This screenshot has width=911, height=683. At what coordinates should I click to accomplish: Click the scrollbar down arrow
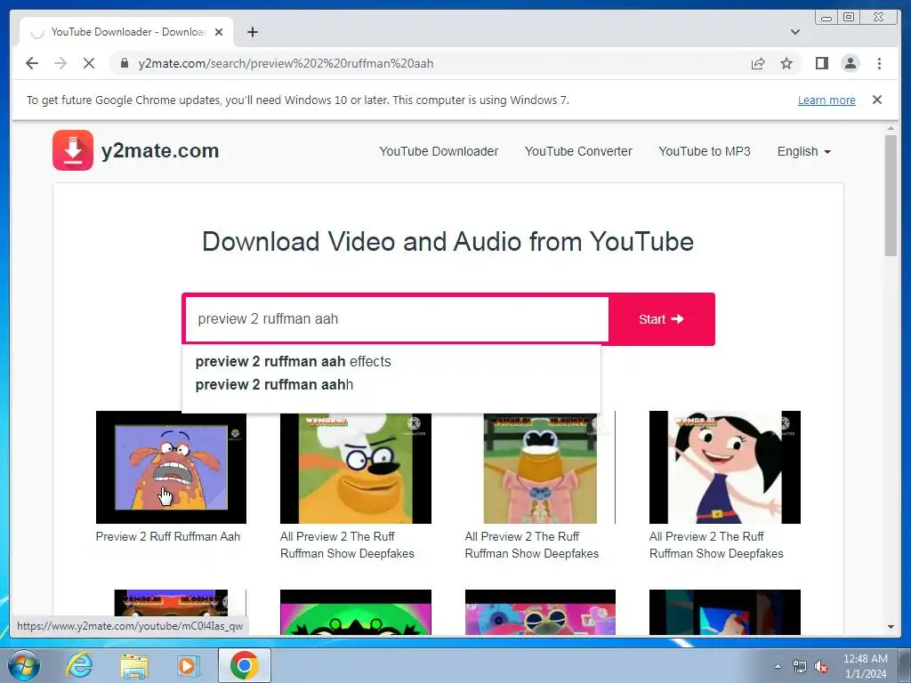891,627
